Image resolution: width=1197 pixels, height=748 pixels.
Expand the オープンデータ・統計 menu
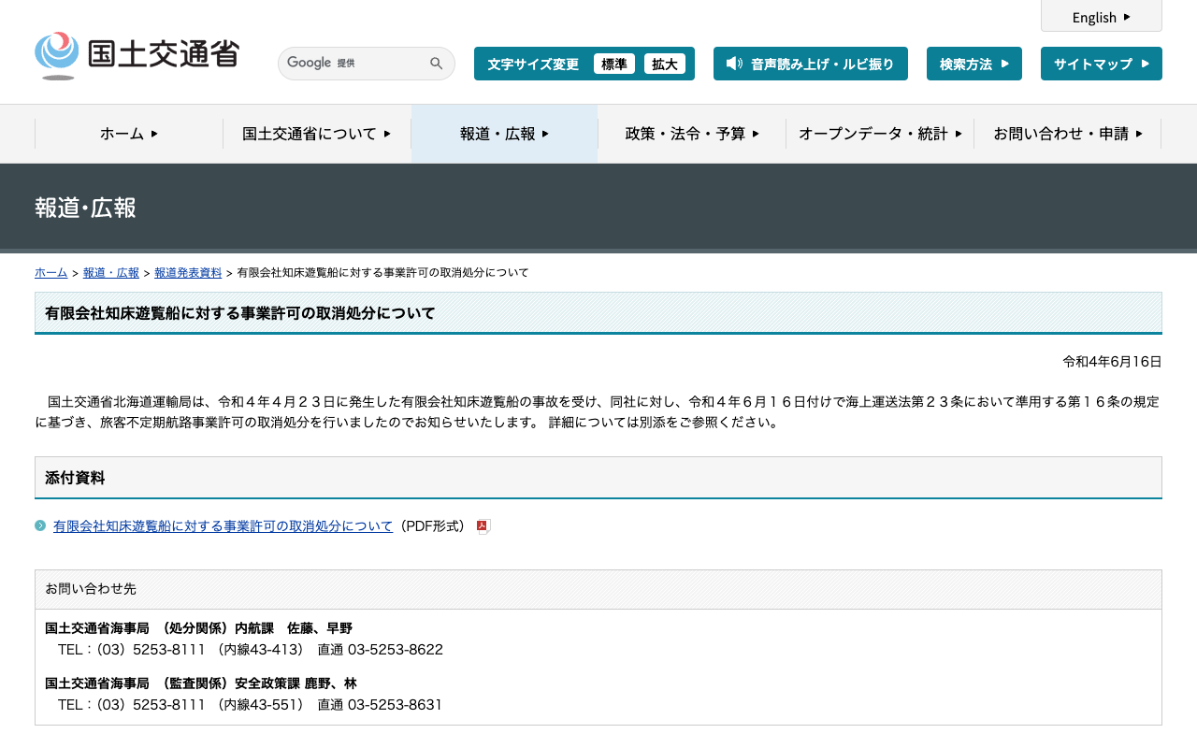click(880, 134)
